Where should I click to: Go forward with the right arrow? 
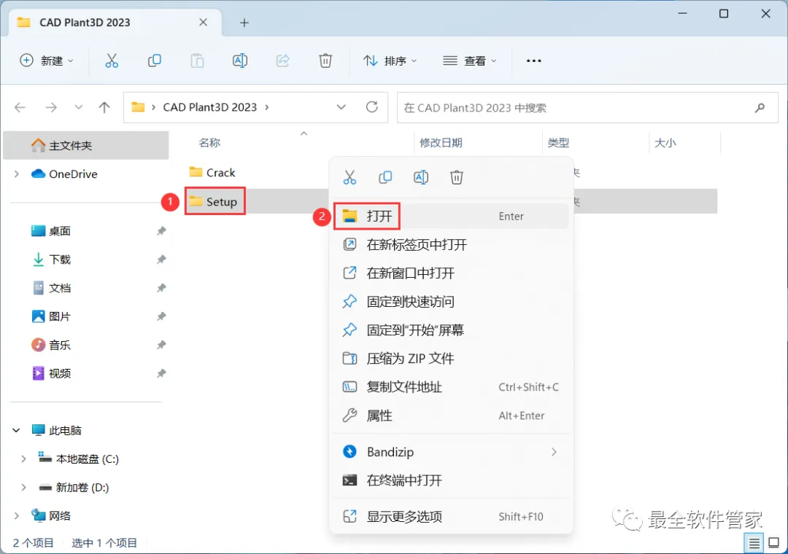pos(51,107)
